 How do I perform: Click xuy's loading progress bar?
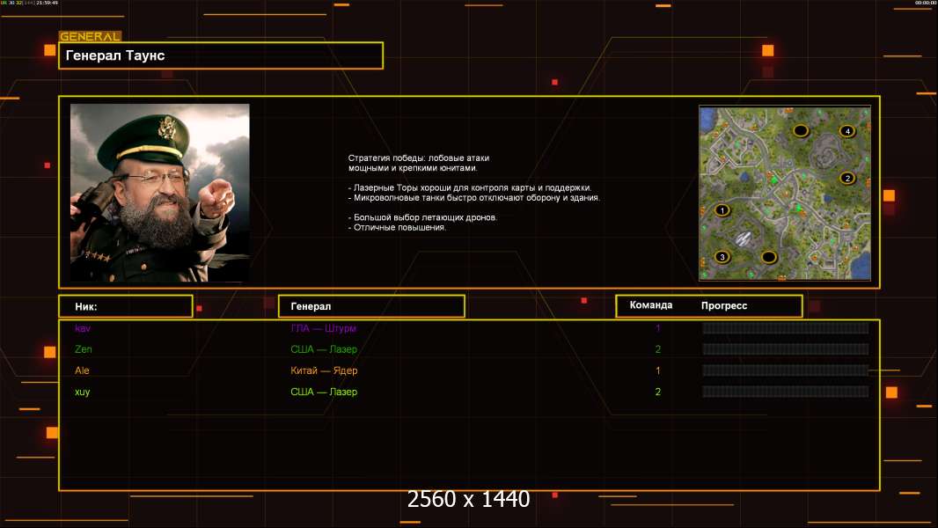pyautogui.click(x=785, y=392)
